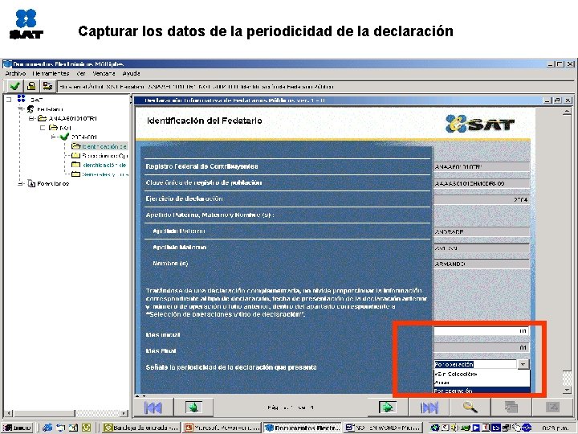Switch to the Word document taskbar button
578x434 pixels.
click(384, 428)
